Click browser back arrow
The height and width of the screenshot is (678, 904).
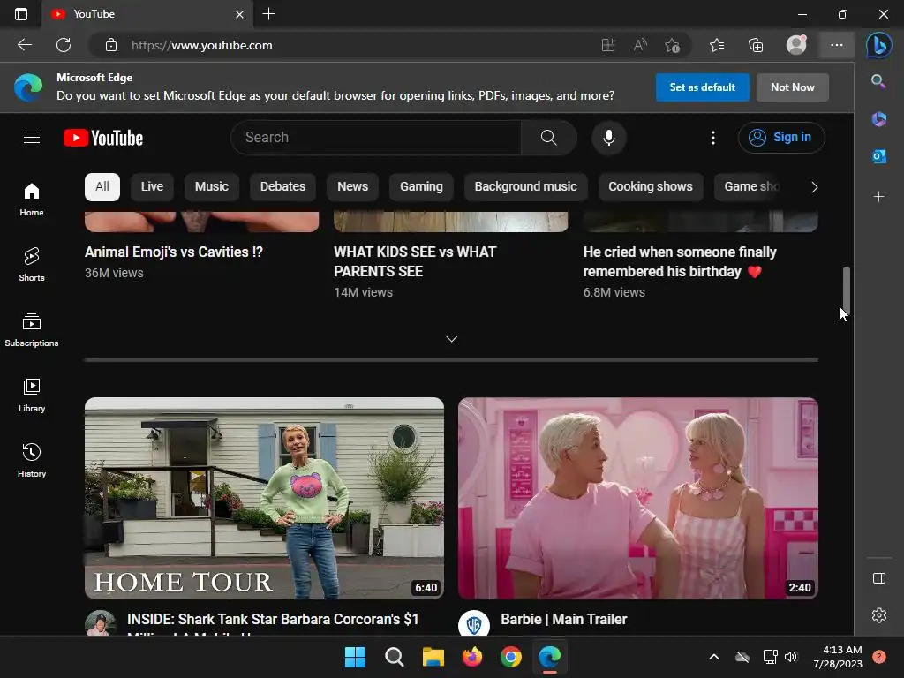click(x=24, y=45)
